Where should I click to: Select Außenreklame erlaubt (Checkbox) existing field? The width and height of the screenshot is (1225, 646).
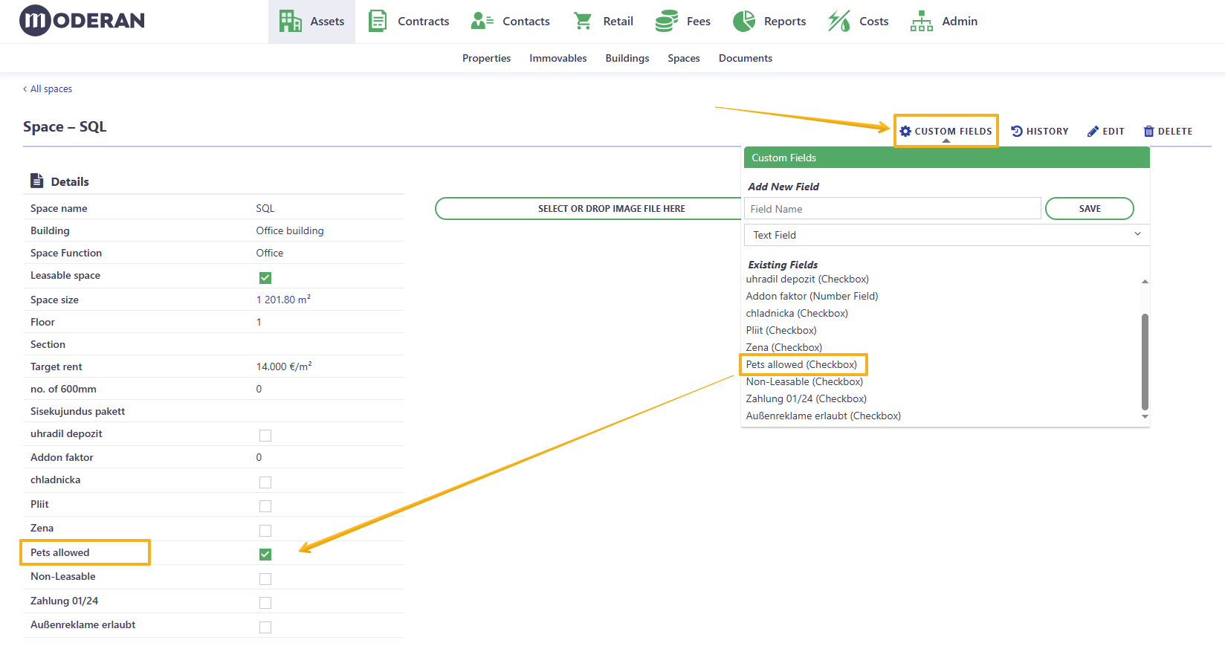824,416
